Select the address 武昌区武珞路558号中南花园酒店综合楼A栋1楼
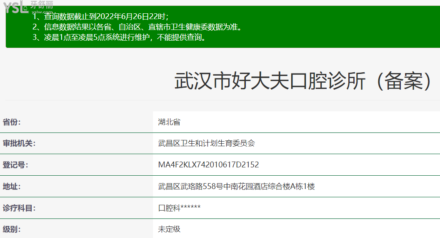 pos(236,186)
